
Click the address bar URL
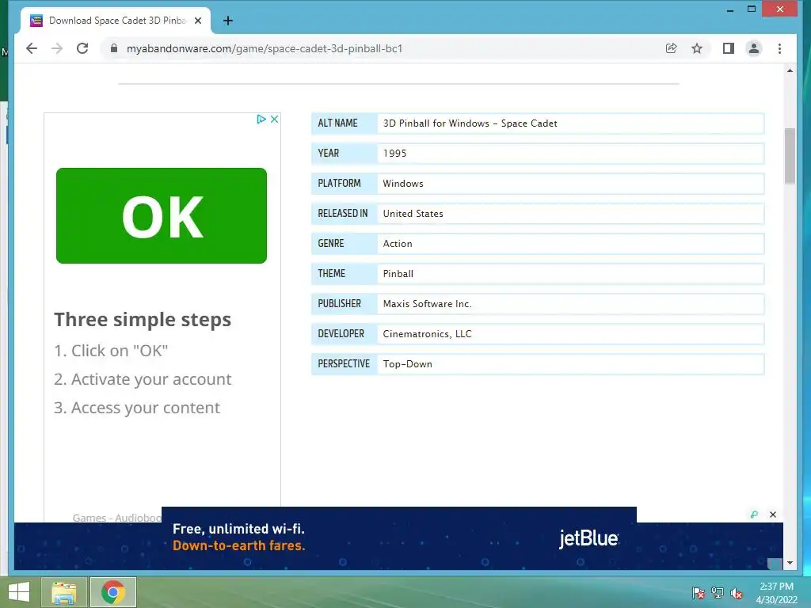point(265,48)
